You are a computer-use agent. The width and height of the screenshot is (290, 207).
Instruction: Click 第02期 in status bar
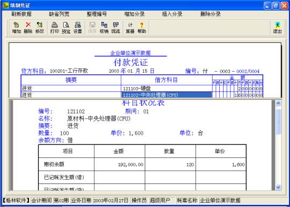61,201
